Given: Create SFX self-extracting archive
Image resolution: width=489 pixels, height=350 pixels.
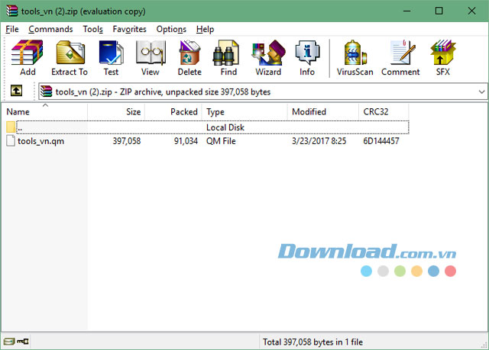Looking at the screenshot, I should click(442, 58).
